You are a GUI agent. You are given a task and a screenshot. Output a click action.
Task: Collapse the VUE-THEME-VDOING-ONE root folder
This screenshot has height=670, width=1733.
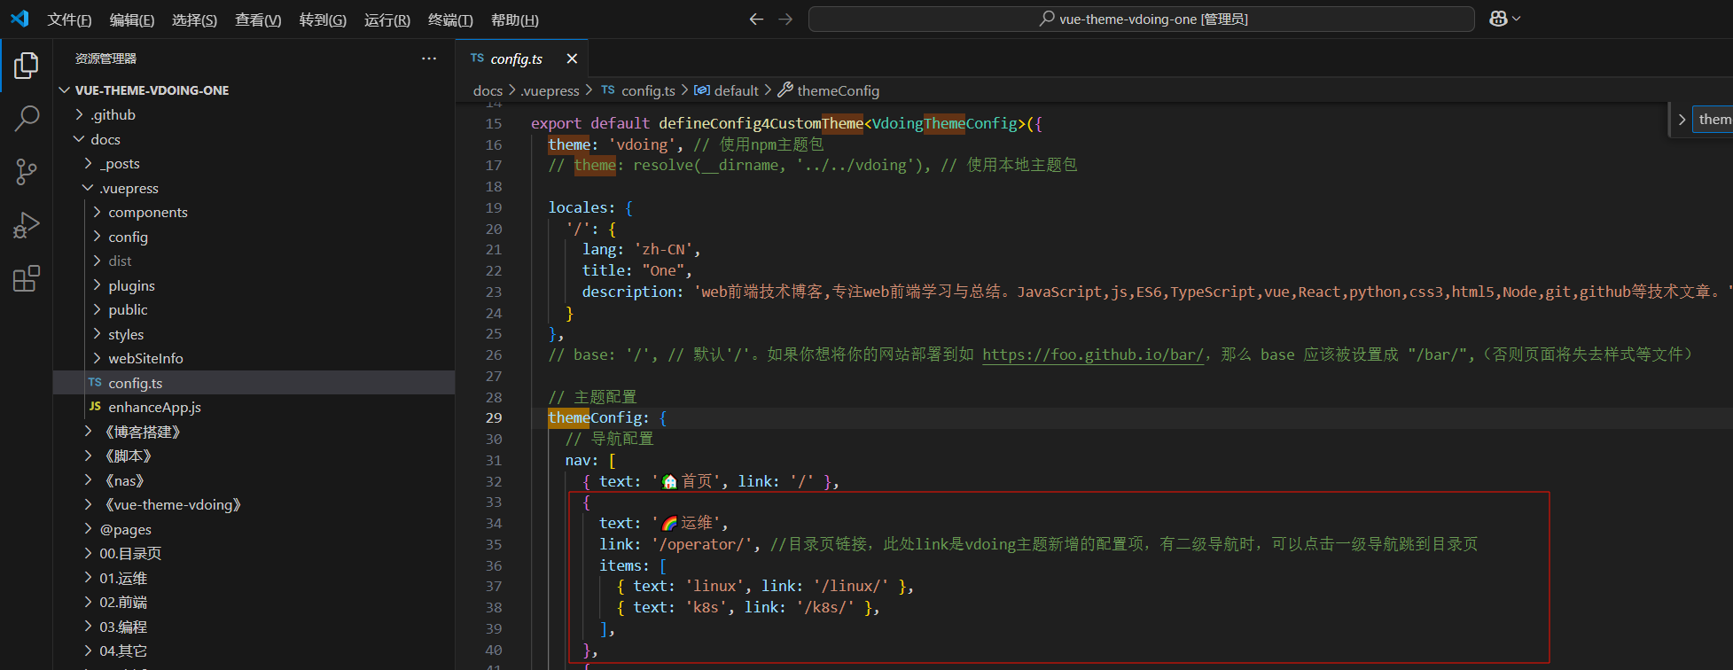[254, 90]
